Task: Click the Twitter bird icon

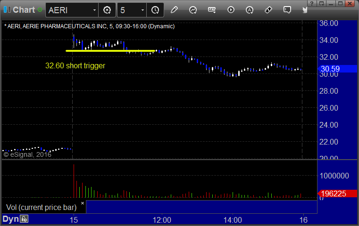Action: pyautogui.click(x=305, y=10)
